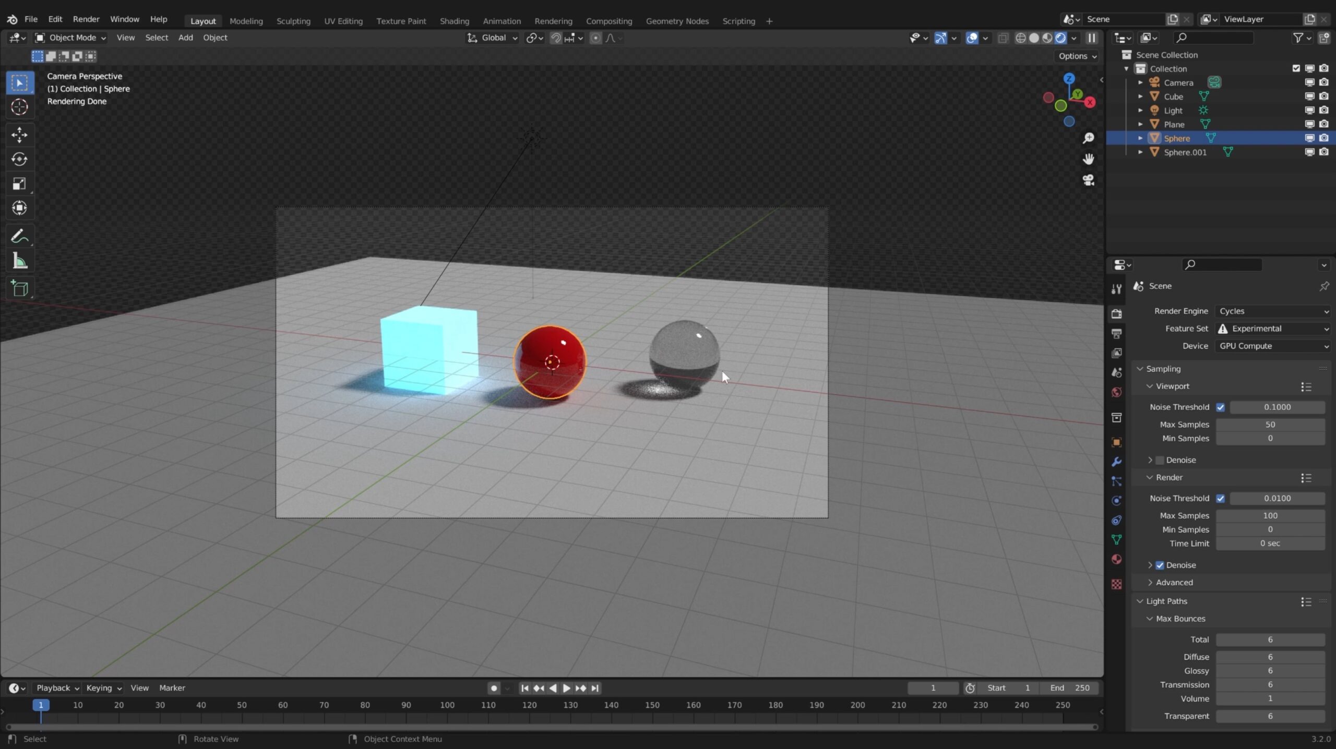Viewport: 1336px width, 749px height.
Task: Drag the Max Samples render value slider
Action: pos(1271,514)
